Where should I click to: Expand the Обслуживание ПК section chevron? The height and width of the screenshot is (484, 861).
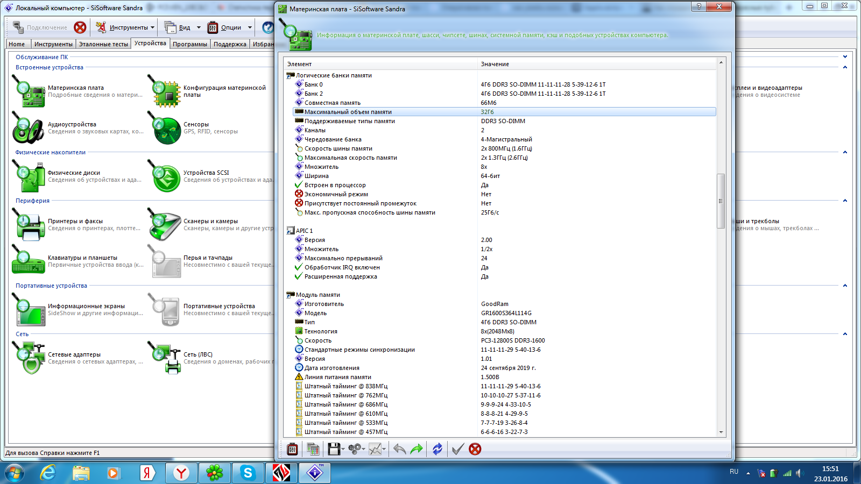[x=845, y=56]
